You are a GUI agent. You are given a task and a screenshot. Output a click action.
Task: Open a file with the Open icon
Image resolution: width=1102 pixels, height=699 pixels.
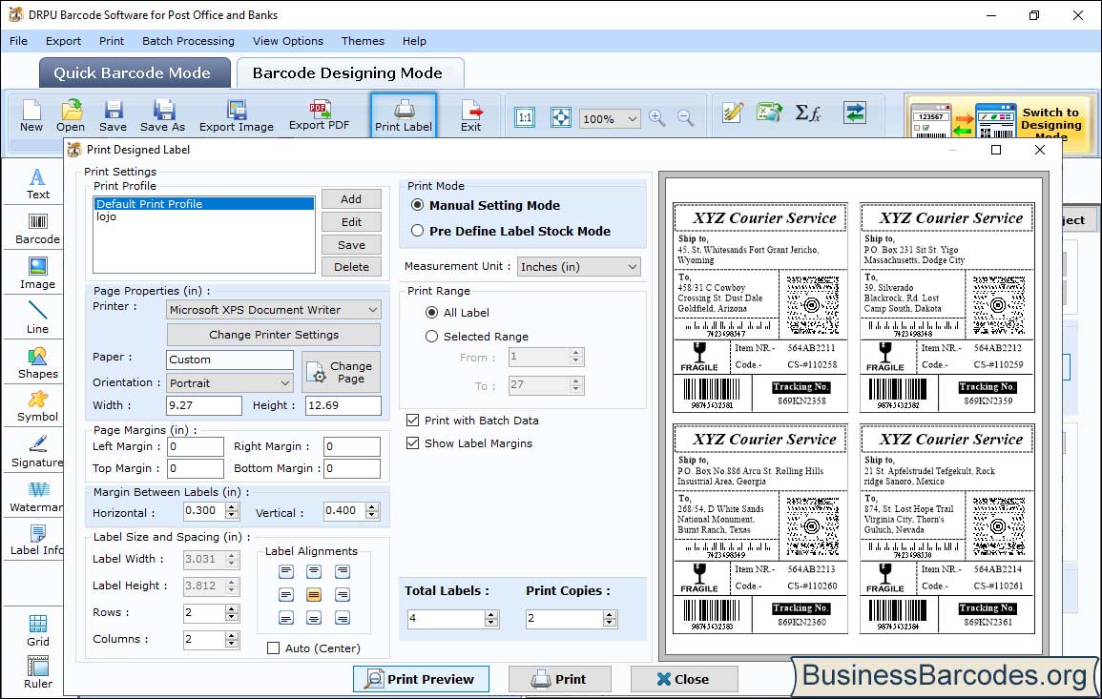(71, 116)
